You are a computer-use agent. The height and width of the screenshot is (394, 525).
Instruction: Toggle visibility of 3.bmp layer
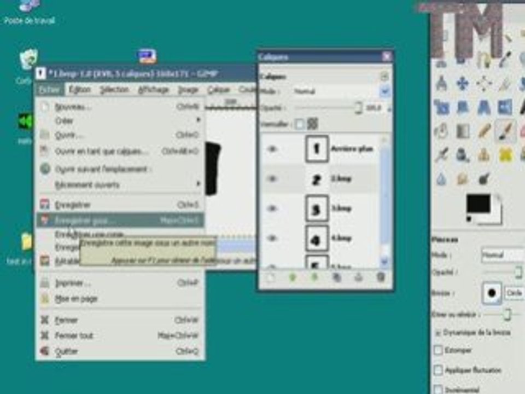pyautogui.click(x=272, y=208)
